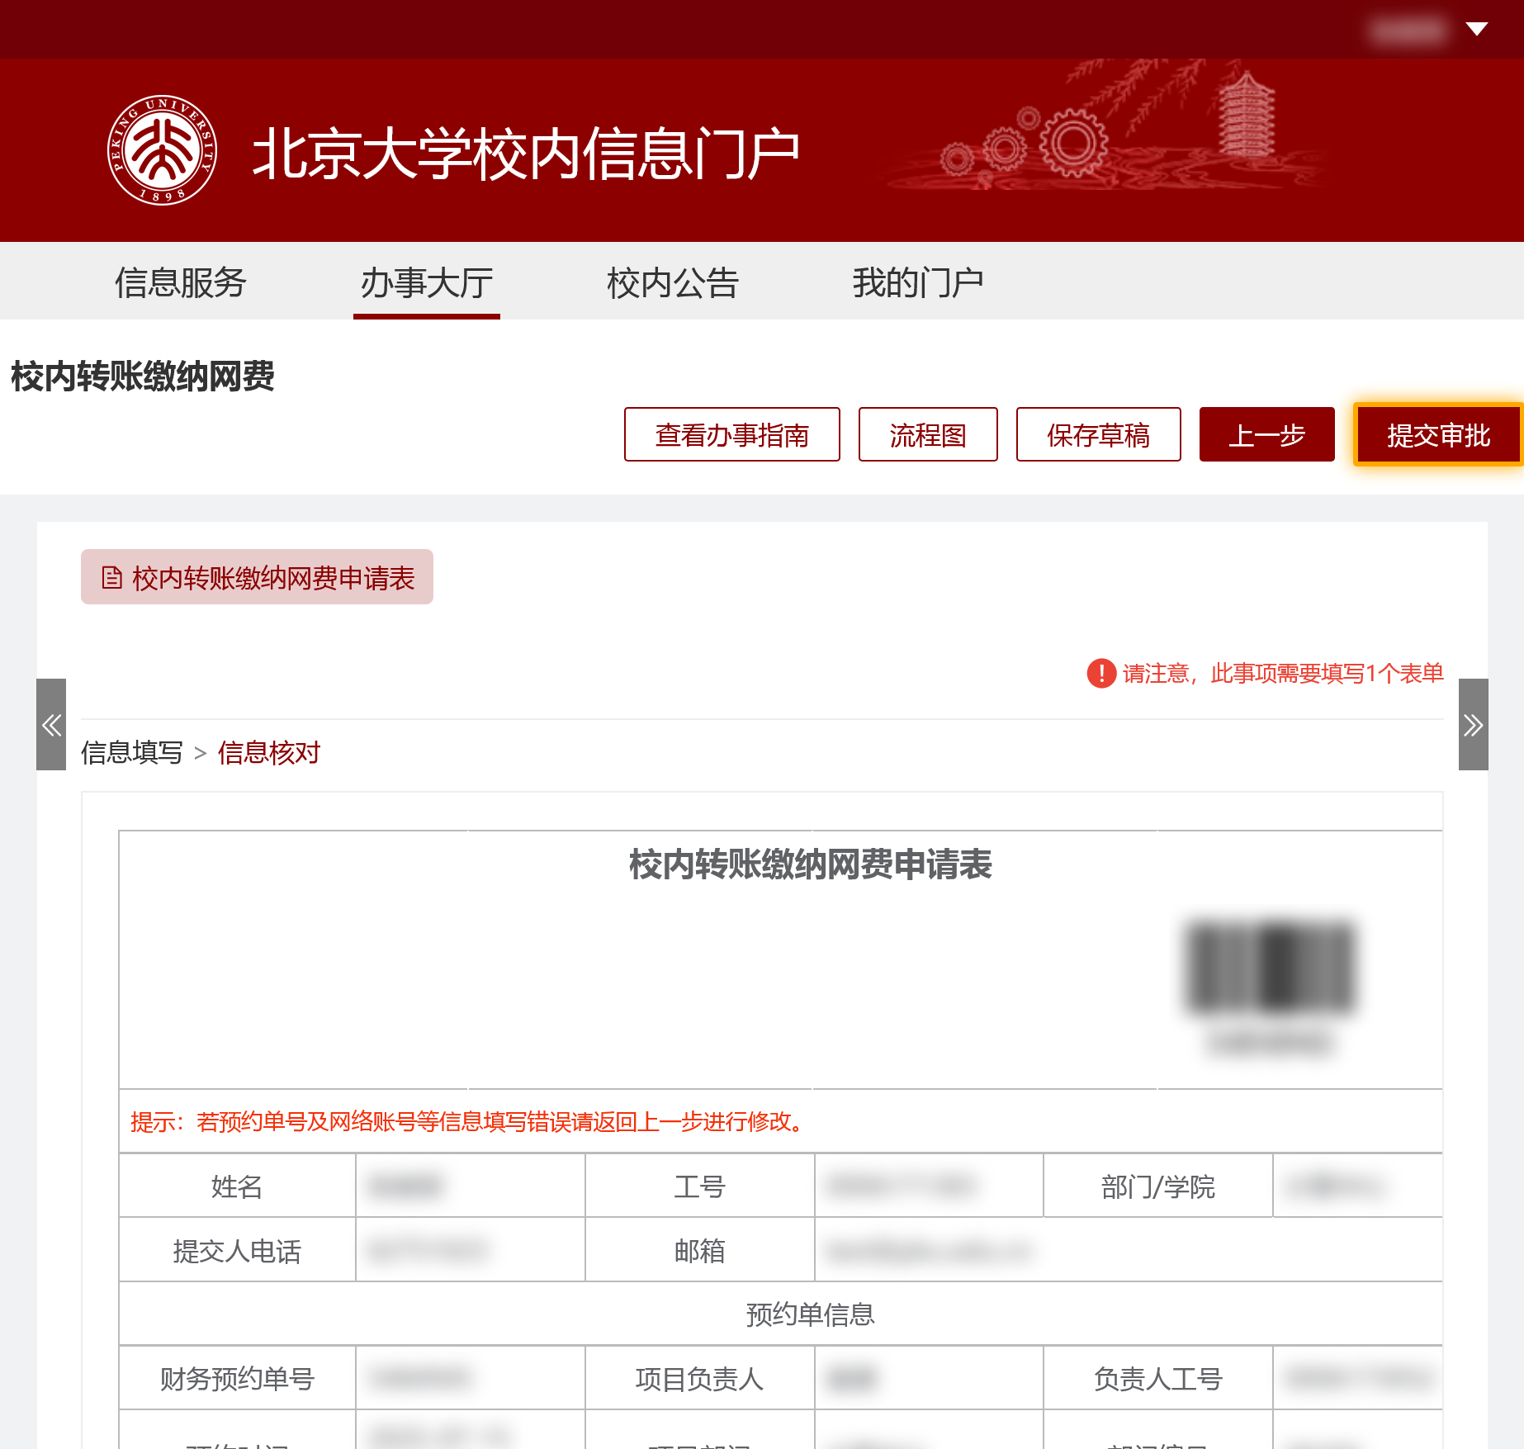Screen dimensions: 1524x1449
Task: Click the blurred barcode image
Action: (x=1270, y=968)
